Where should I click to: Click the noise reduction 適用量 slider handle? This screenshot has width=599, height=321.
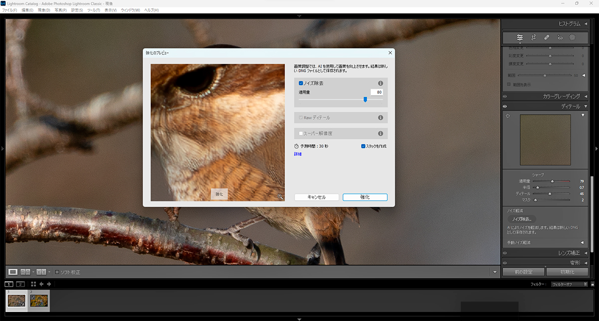point(365,99)
